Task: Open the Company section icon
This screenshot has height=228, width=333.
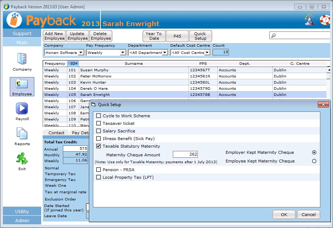Action: pyautogui.click(x=22, y=59)
